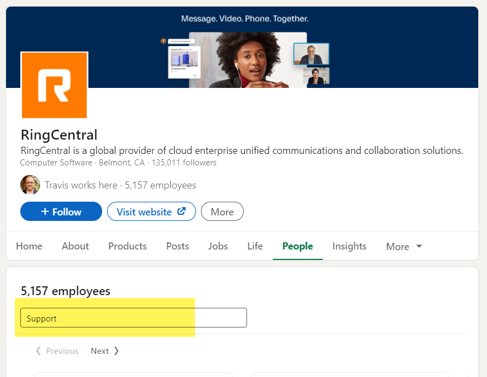
Task: Click the 5,157 employees link near Travis
Action: [x=160, y=185]
